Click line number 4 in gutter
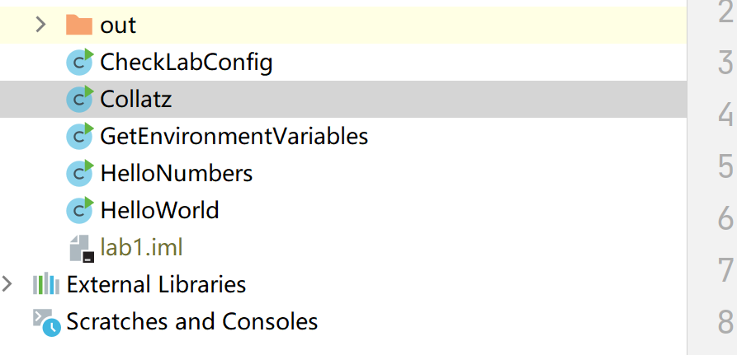The image size is (737, 355). point(725,114)
